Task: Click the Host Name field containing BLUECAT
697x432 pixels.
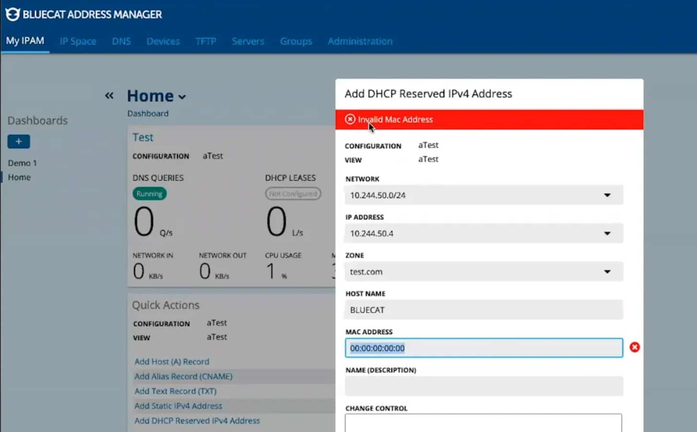Action: pyautogui.click(x=484, y=310)
